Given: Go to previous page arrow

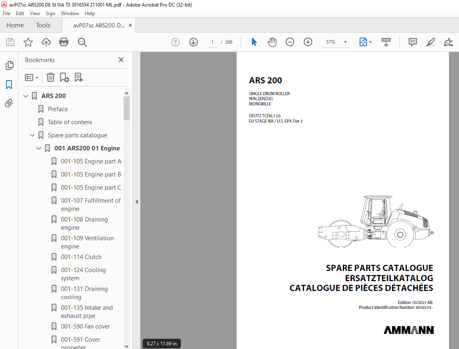Looking at the screenshot, I should click(x=175, y=42).
